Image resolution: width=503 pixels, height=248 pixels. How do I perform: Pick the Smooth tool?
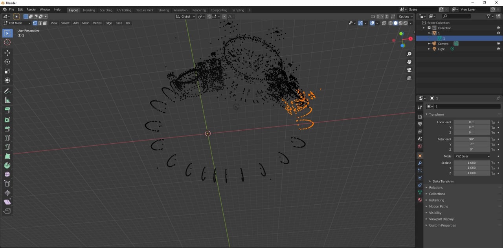pos(7,174)
